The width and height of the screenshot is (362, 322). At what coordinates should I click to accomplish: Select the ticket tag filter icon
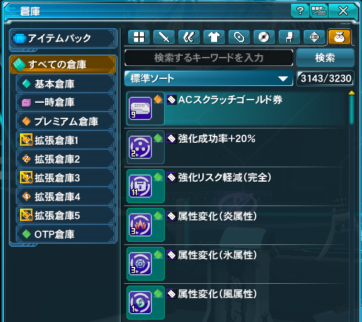click(x=239, y=37)
